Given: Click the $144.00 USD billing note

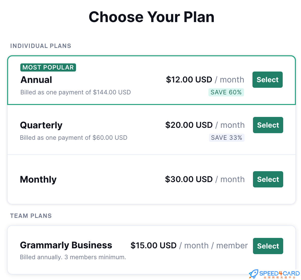Looking at the screenshot, I should pos(76,92).
